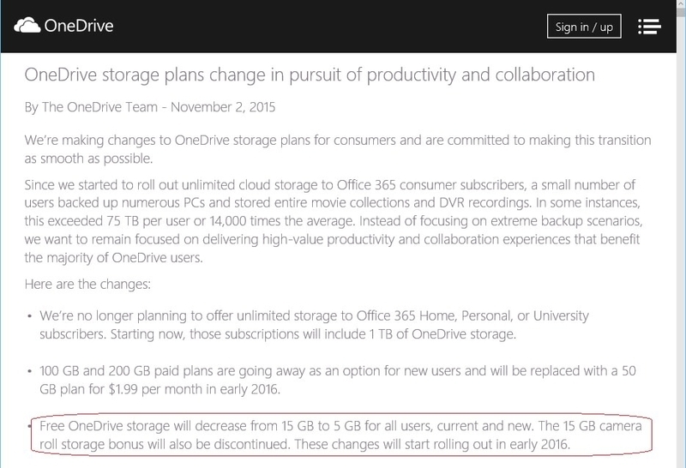Click the article title about storage plans

(x=310, y=75)
